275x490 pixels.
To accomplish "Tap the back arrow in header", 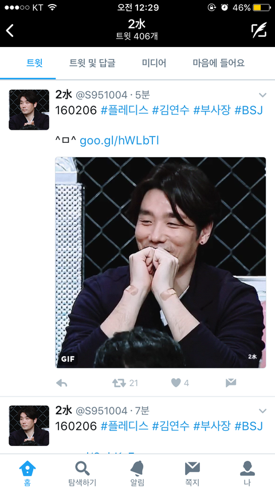I will pyautogui.click(x=10, y=30).
